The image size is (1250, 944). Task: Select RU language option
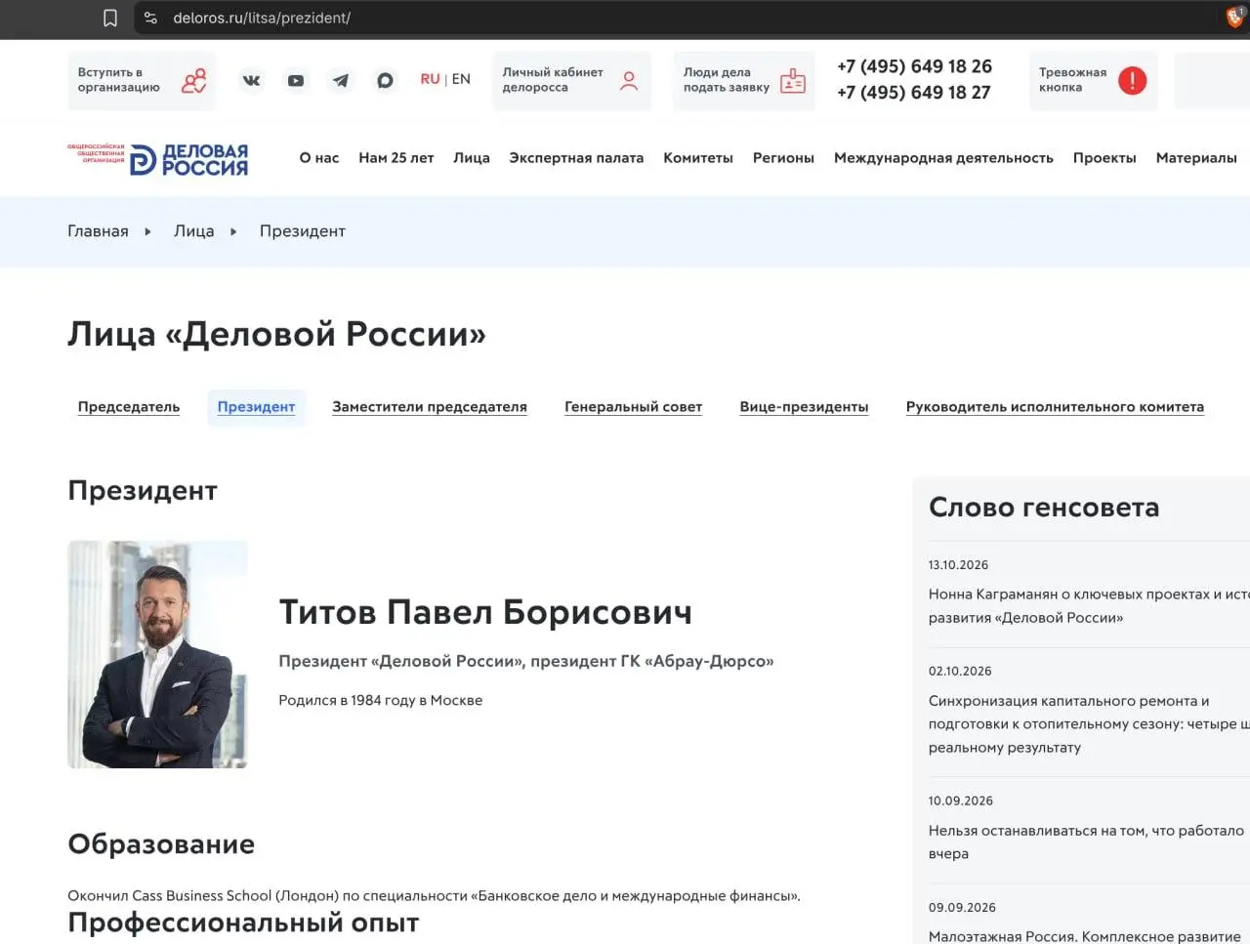pos(430,79)
